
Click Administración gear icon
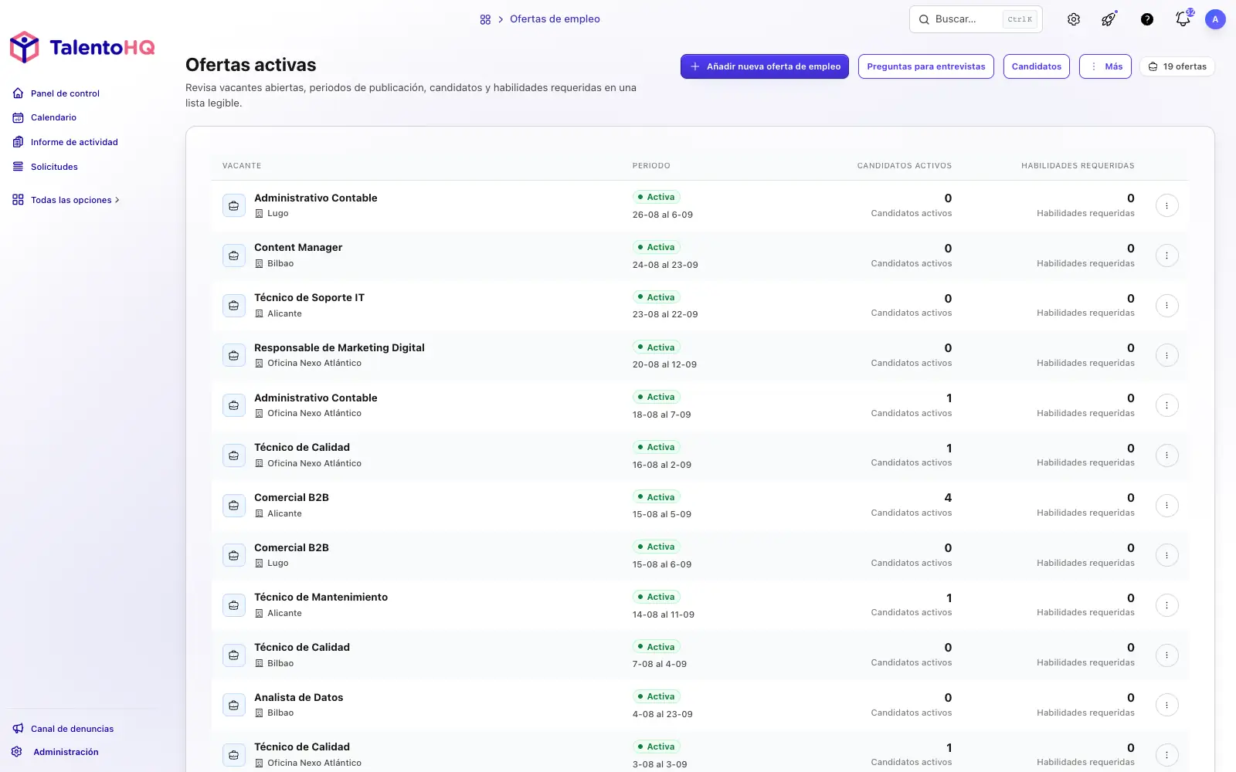[17, 752]
